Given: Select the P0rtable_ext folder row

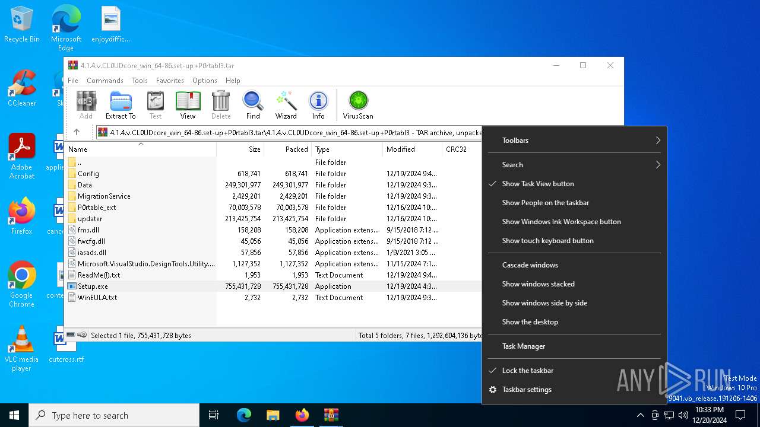Looking at the screenshot, I should tap(273, 208).
